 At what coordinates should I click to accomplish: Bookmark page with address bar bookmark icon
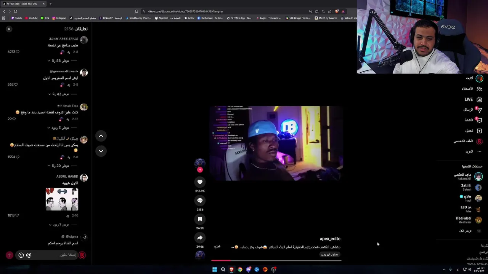pos(137,11)
